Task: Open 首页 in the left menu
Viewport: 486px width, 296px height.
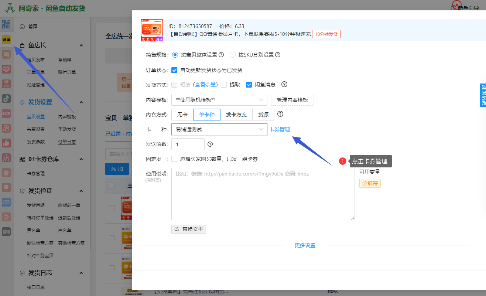Action: click(33, 26)
